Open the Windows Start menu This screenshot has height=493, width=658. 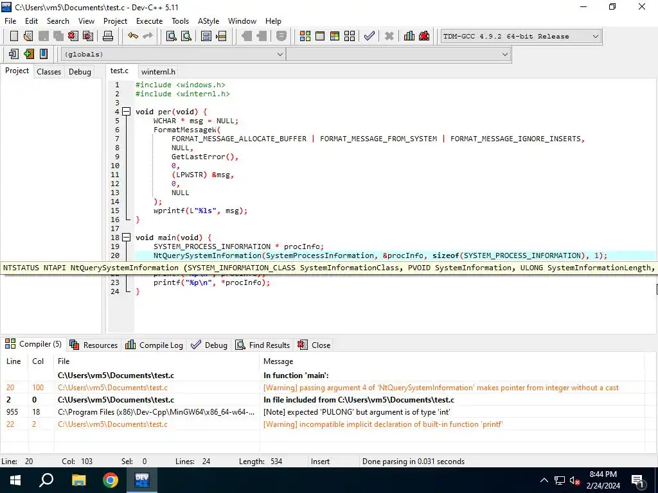click(x=15, y=480)
